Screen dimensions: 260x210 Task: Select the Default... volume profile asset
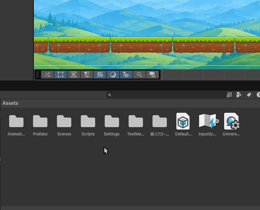tap(184, 125)
